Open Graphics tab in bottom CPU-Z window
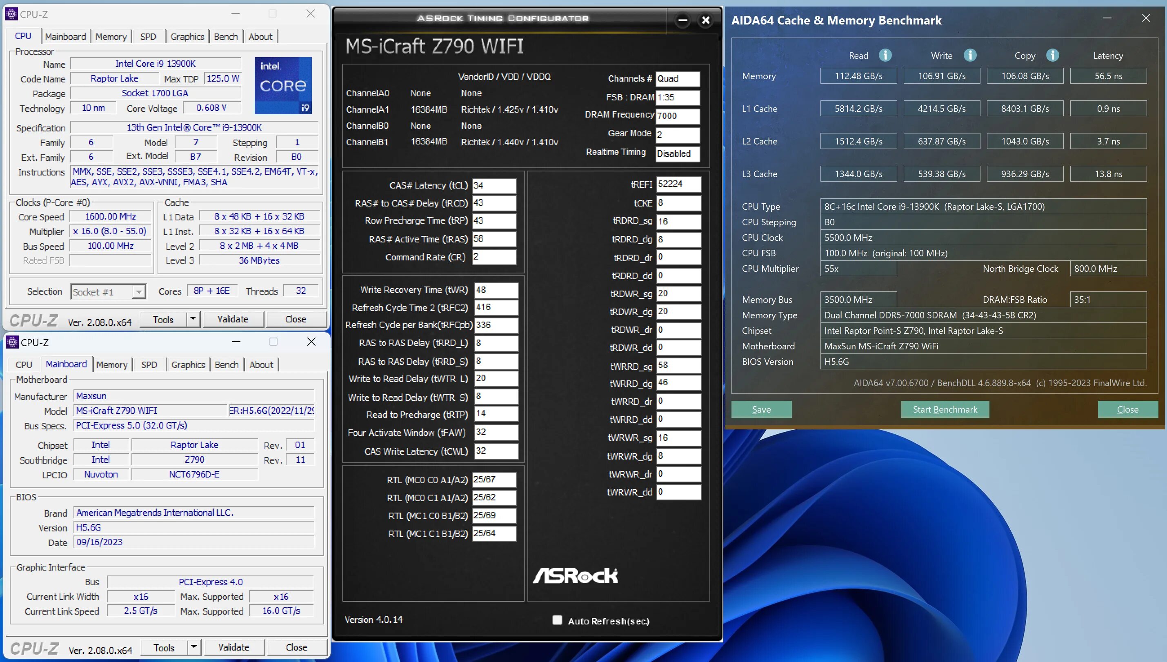 point(188,365)
